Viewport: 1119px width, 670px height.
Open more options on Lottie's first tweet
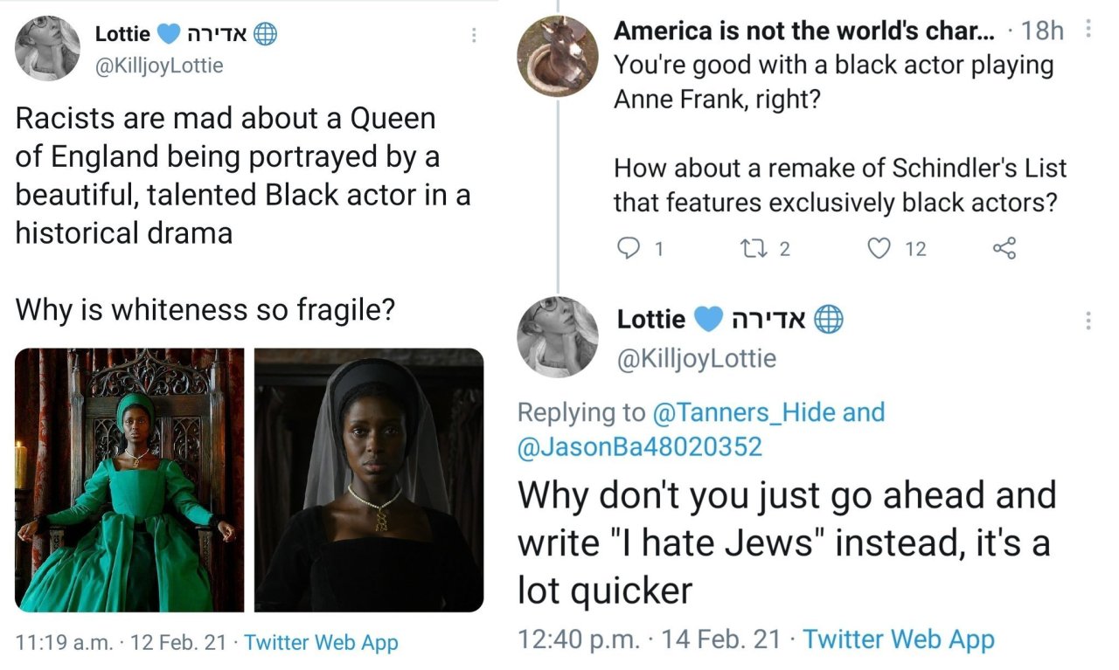474,33
